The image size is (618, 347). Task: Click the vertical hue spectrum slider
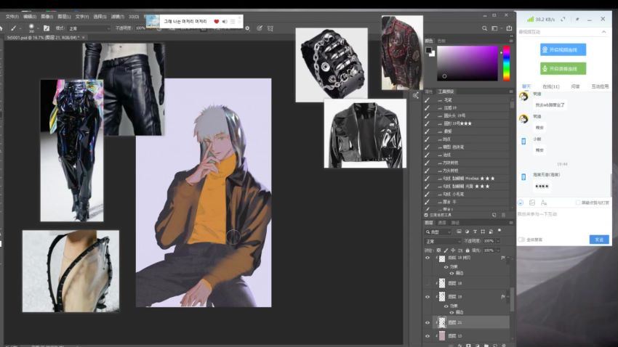pos(507,63)
